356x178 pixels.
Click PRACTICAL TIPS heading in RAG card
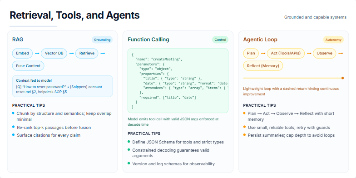(x=29, y=105)
